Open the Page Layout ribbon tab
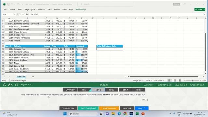The image size is (208, 117). [30, 9]
